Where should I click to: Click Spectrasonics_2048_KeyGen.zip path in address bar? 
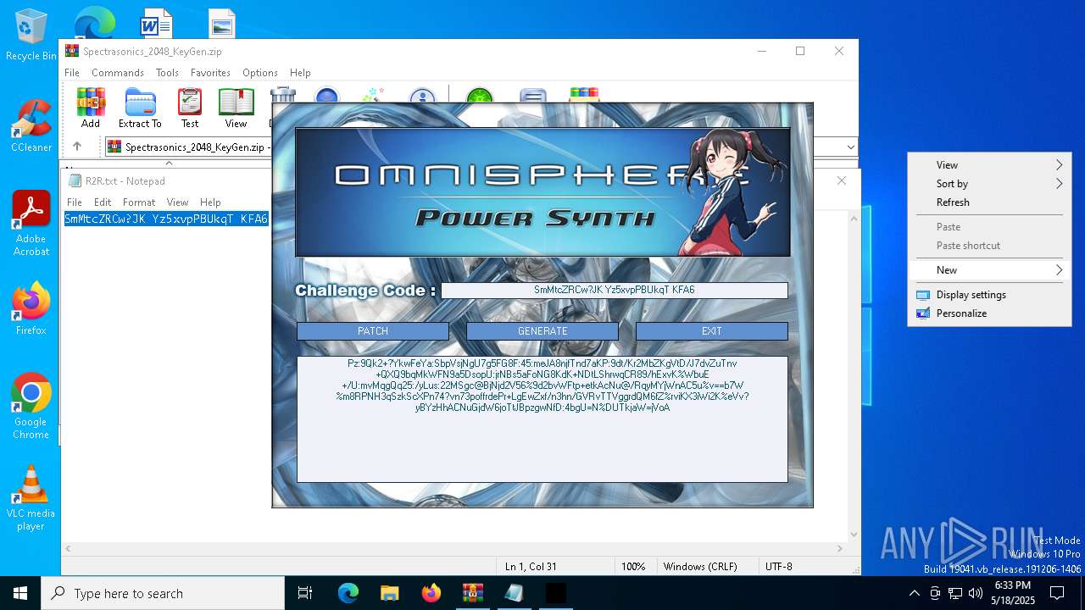197,147
